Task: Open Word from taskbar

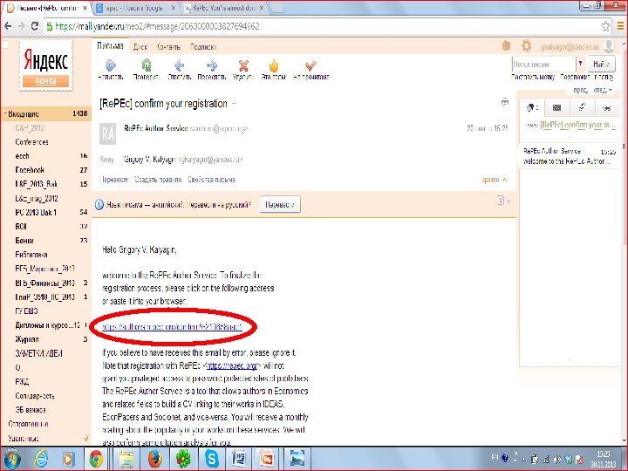Action: [239, 459]
